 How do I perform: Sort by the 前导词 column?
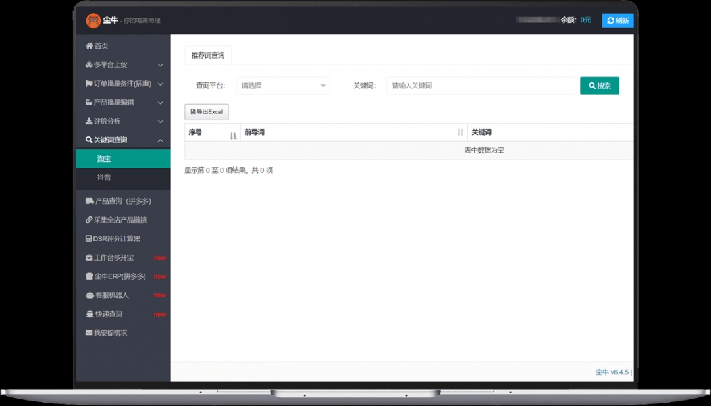pyautogui.click(x=354, y=132)
